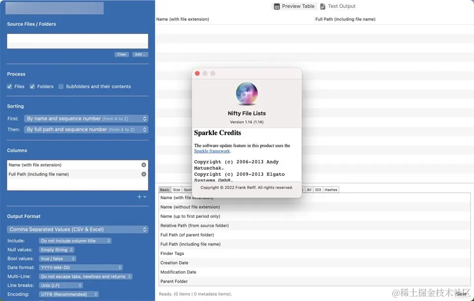This screenshot has width=474, height=301.
Task: Switch to the Text Output view
Action: pos(338,6)
